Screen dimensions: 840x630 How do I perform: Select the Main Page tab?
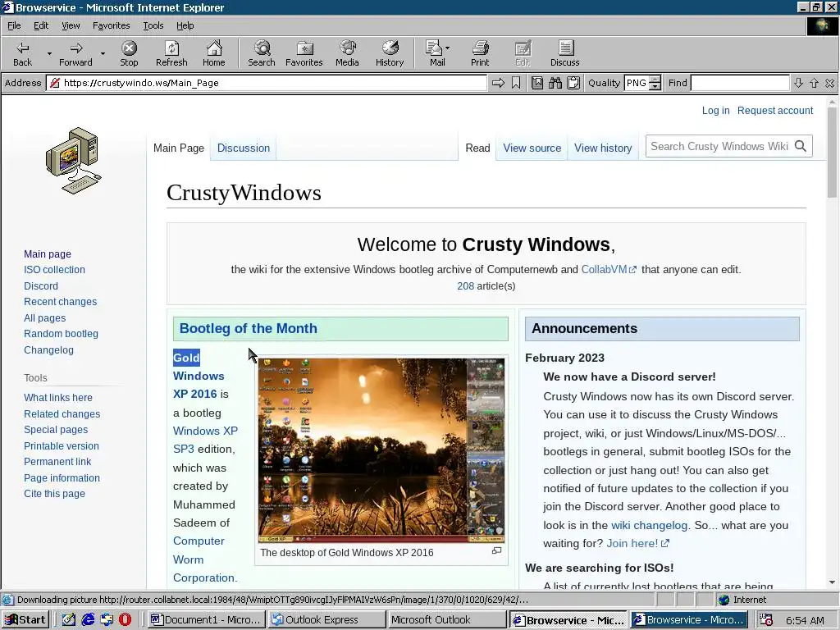[178, 148]
